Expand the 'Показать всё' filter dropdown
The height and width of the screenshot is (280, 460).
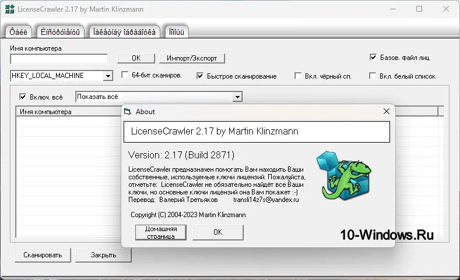pyautogui.click(x=237, y=97)
